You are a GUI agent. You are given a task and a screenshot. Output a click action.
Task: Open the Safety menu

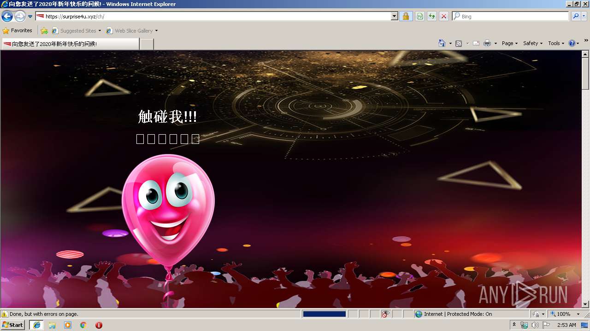coord(533,43)
